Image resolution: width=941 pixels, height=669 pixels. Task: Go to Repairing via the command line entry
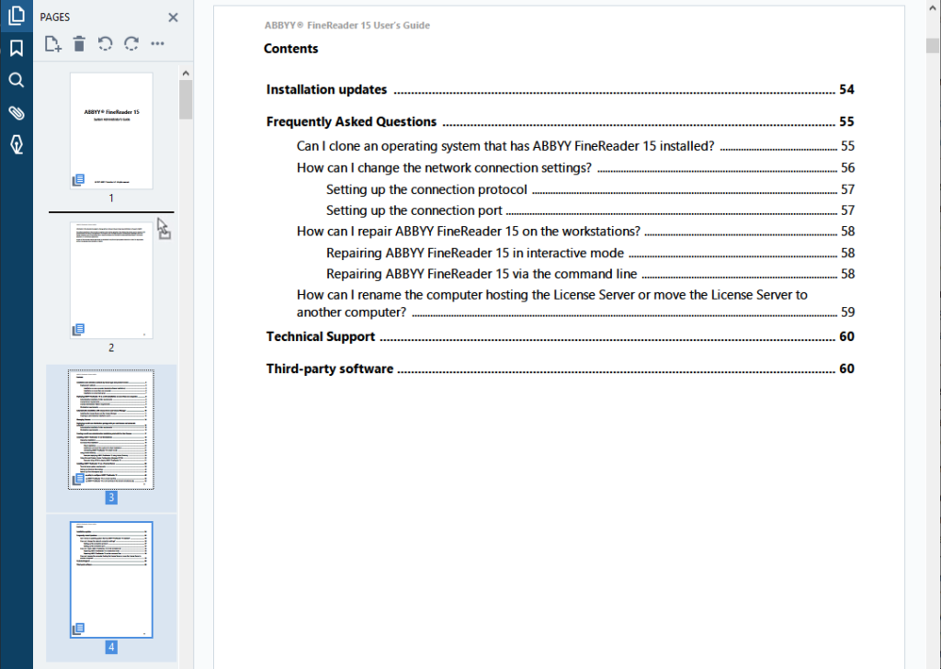click(x=591, y=274)
